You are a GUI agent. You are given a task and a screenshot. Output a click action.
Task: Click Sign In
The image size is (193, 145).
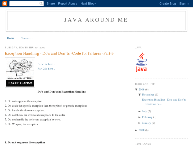[x=184, y=3]
